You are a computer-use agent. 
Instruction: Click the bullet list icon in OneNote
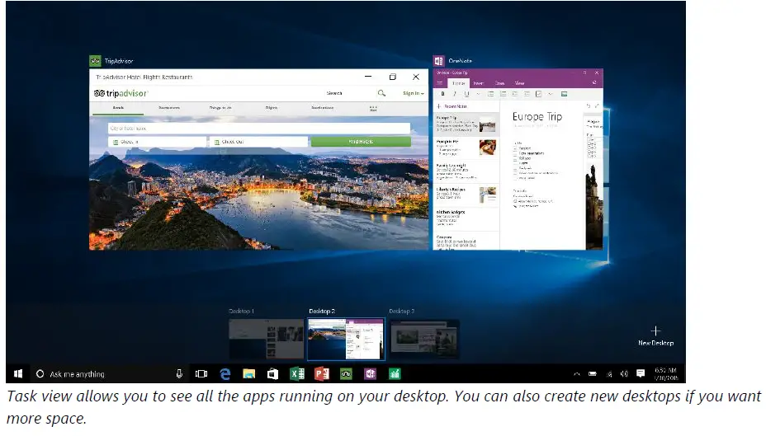pos(490,94)
